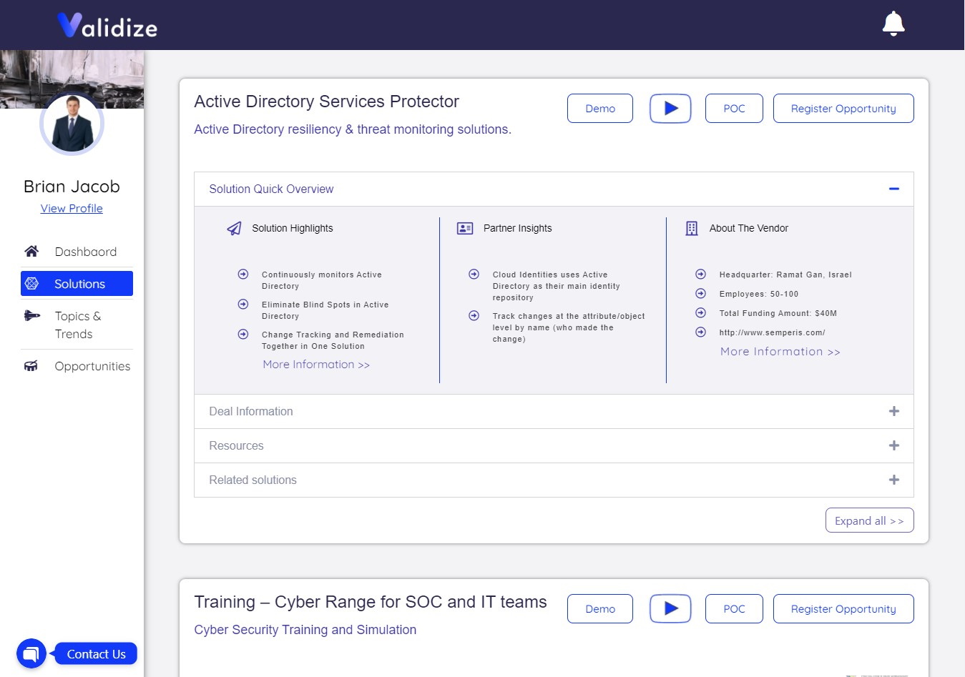This screenshot has width=965, height=677.
Task: Click arrow icon beside Cloud Identities uses Active
Action: coord(474,275)
